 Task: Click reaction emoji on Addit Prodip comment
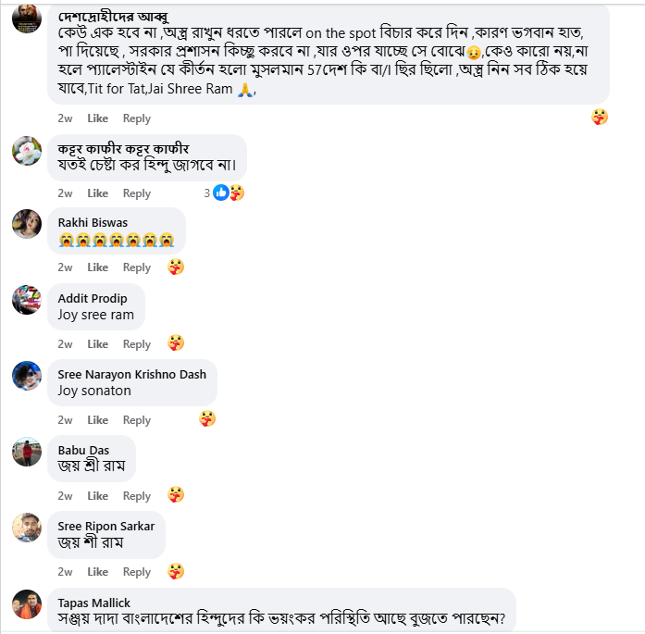point(176,343)
